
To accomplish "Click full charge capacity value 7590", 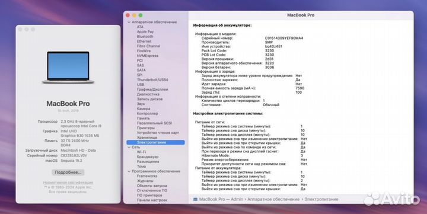I will coord(299,88).
